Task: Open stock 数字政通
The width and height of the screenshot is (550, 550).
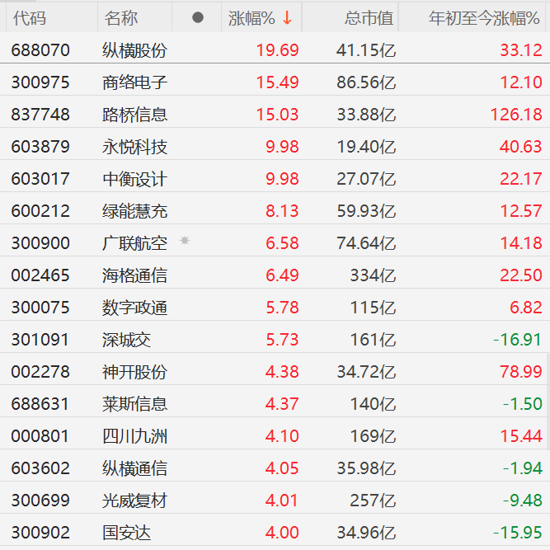Action: click(134, 308)
